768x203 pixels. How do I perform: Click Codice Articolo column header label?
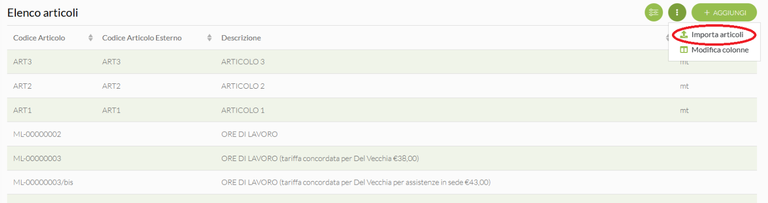click(39, 38)
